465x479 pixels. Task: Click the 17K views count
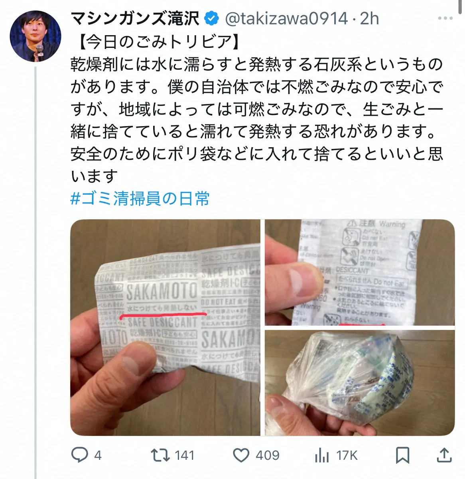click(347, 455)
